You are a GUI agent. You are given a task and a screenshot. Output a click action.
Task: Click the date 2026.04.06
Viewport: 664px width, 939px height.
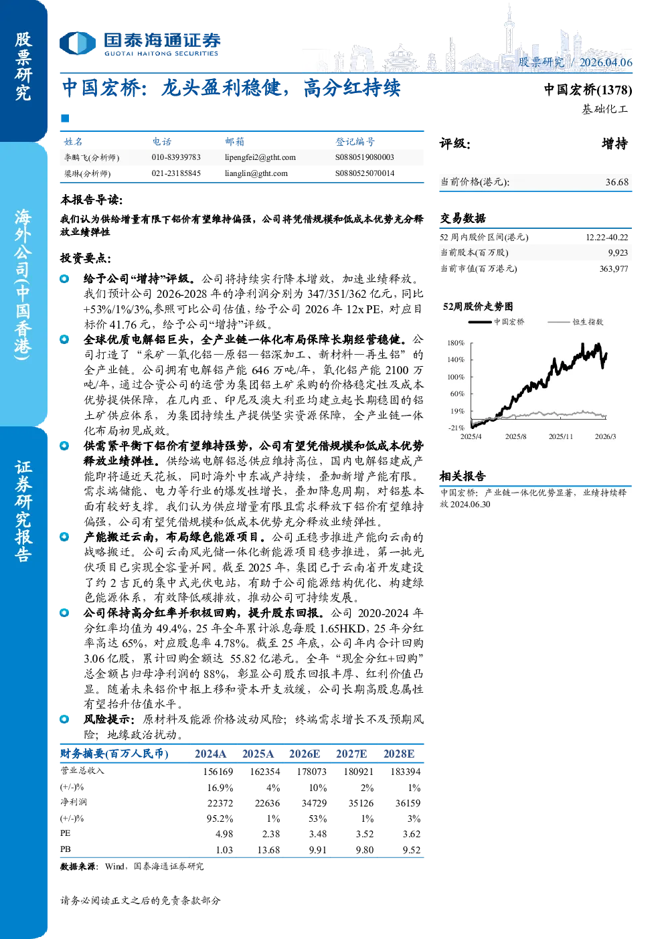click(606, 62)
